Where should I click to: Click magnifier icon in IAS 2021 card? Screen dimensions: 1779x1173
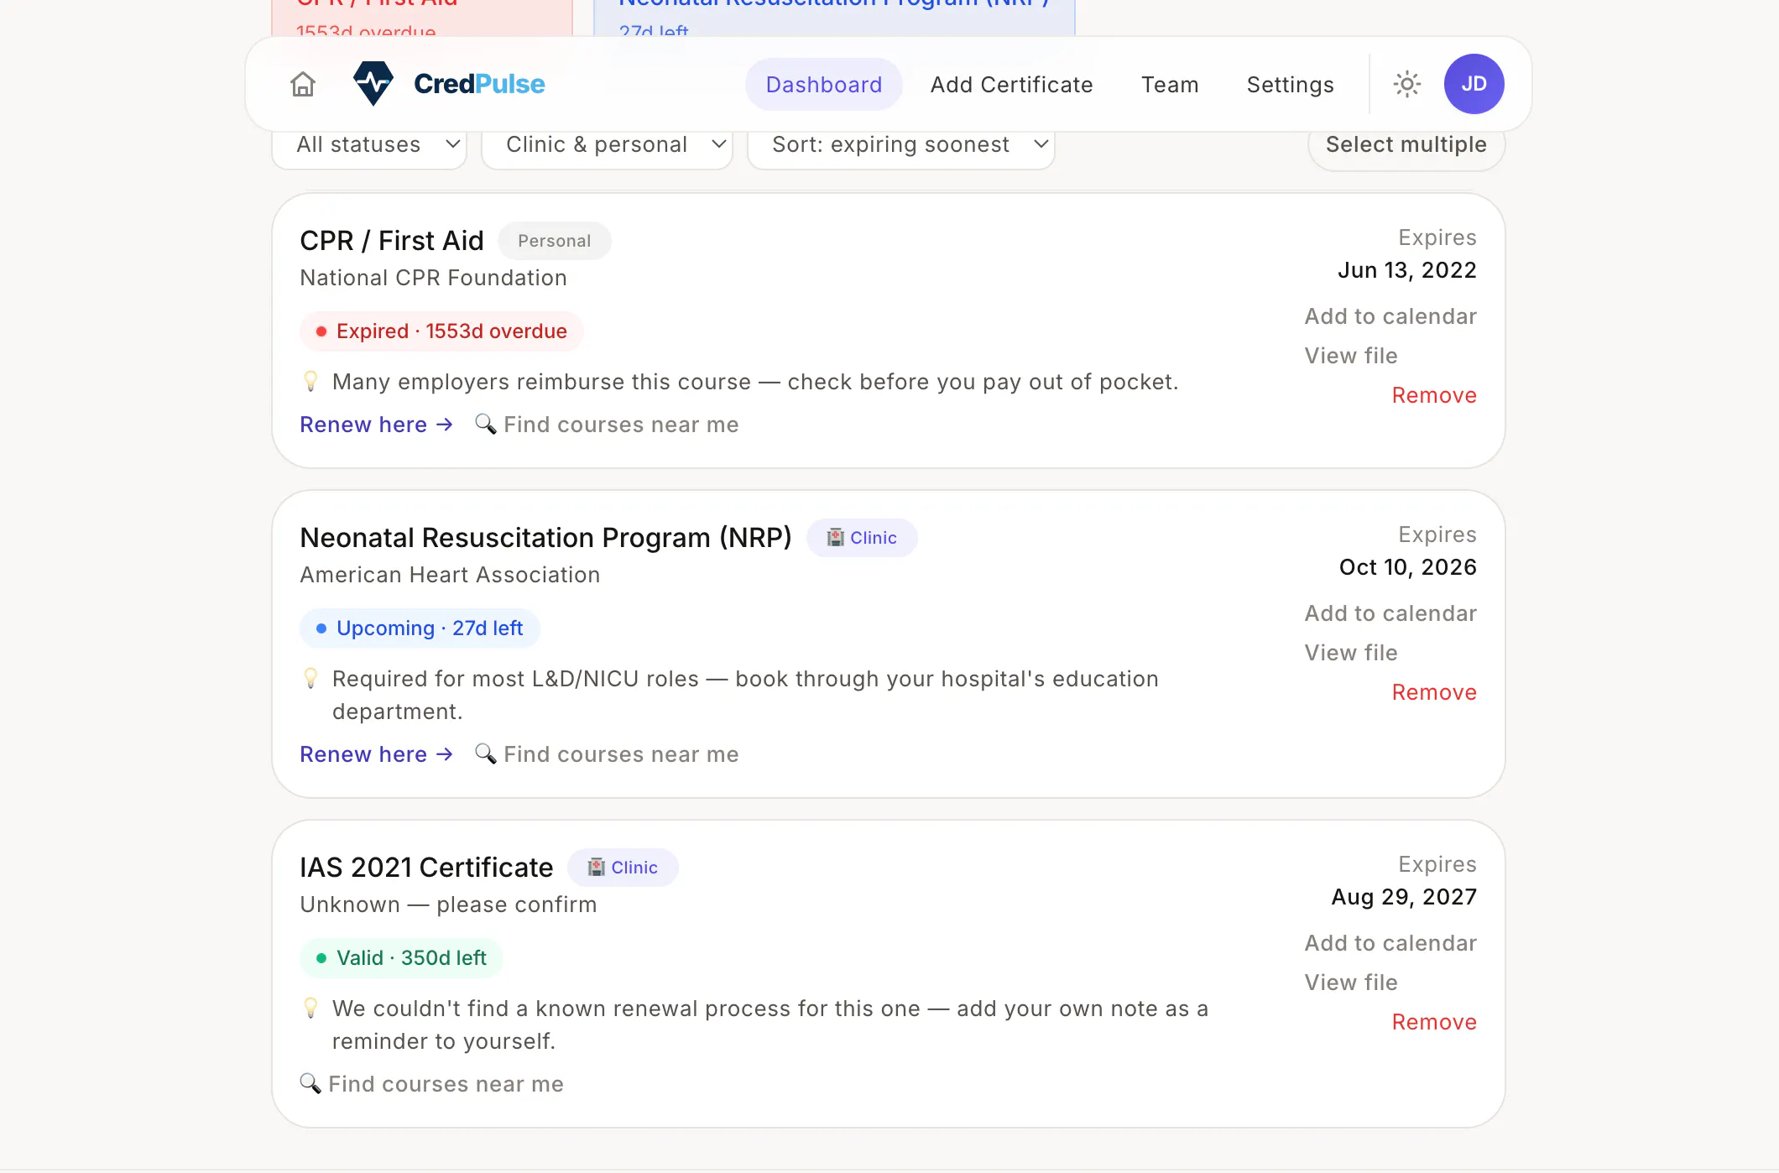click(310, 1083)
